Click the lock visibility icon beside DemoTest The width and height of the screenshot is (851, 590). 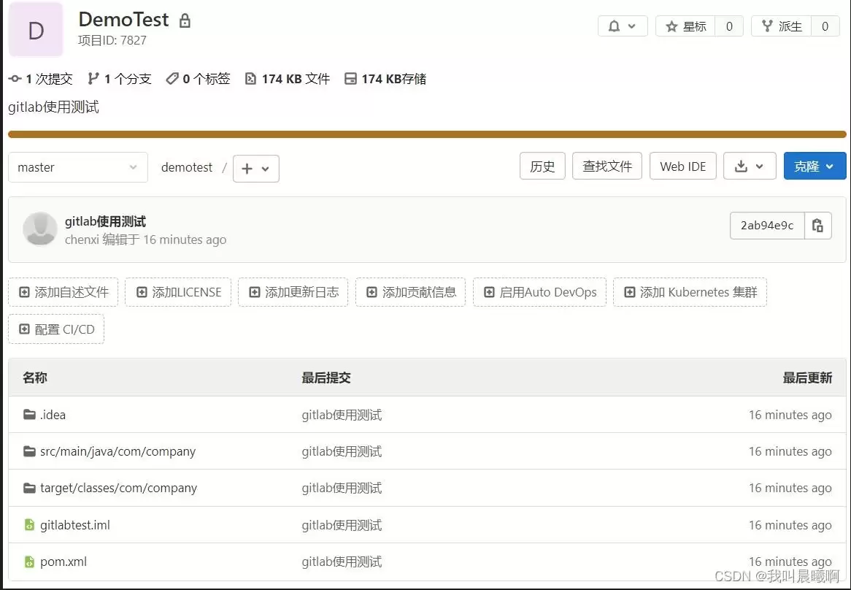click(185, 20)
